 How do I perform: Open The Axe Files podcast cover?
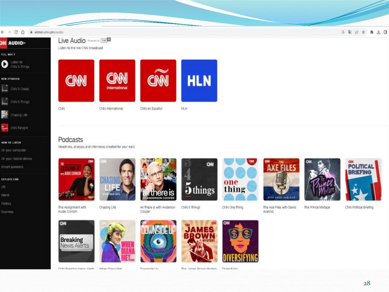tap(281, 179)
